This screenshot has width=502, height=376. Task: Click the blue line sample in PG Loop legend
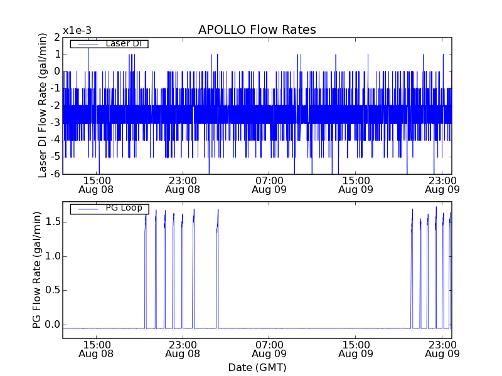click(x=87, y=209)
